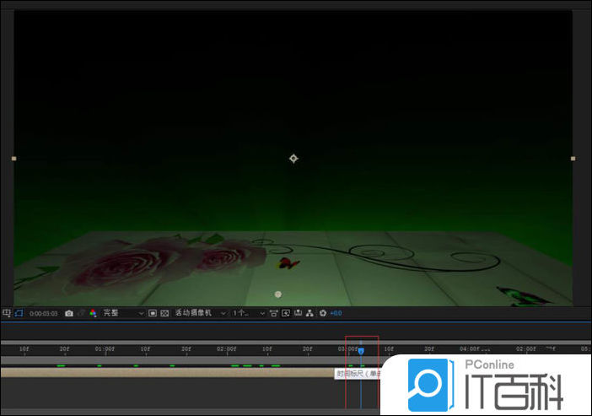Click the 01:00f mark on time ruler

[x=105, y=349]
